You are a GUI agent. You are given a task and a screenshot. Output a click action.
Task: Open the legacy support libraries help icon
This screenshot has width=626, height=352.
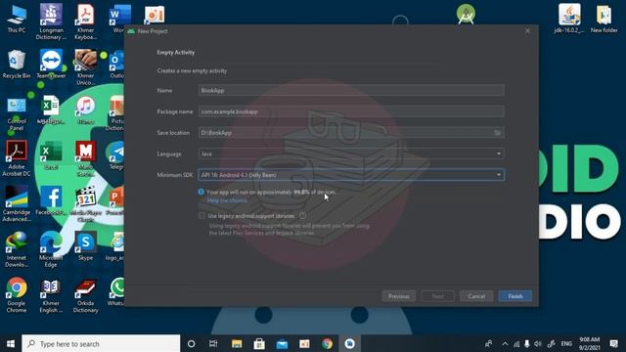[302, 216]
